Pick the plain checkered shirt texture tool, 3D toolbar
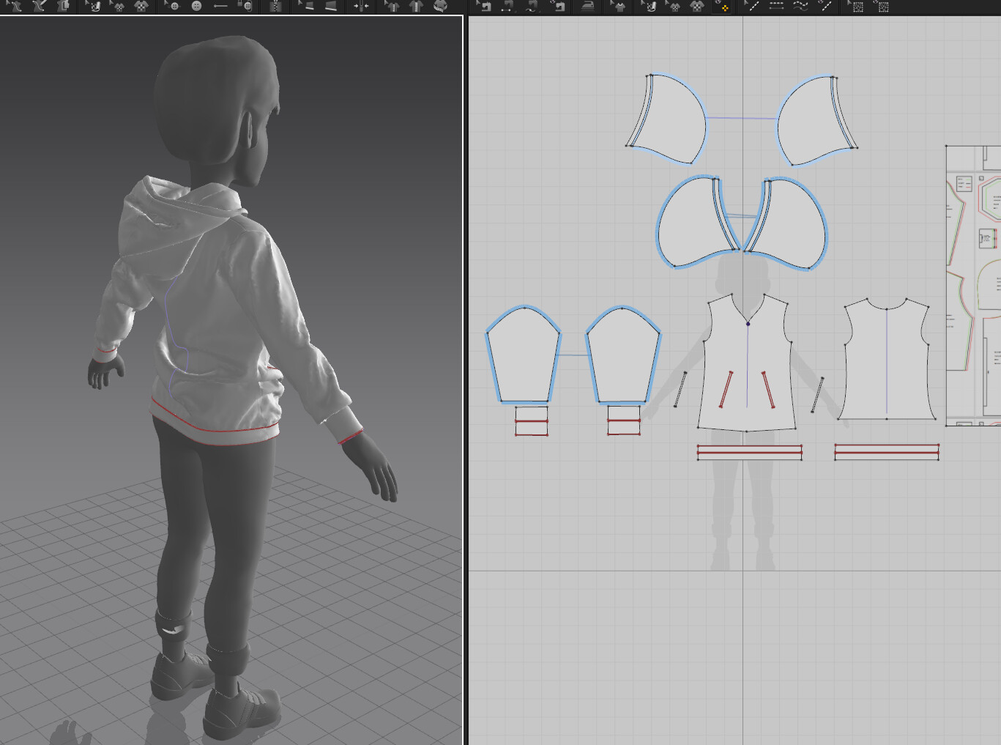Screen dimensions: 1001x745 (141, 7)
